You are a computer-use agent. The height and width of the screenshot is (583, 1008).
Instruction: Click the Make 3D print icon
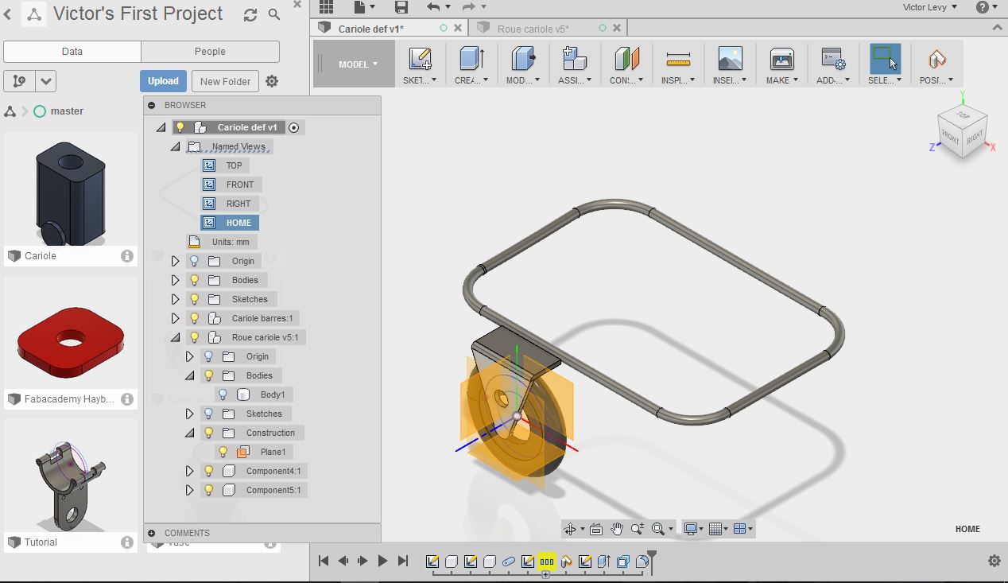pos(781,60)
